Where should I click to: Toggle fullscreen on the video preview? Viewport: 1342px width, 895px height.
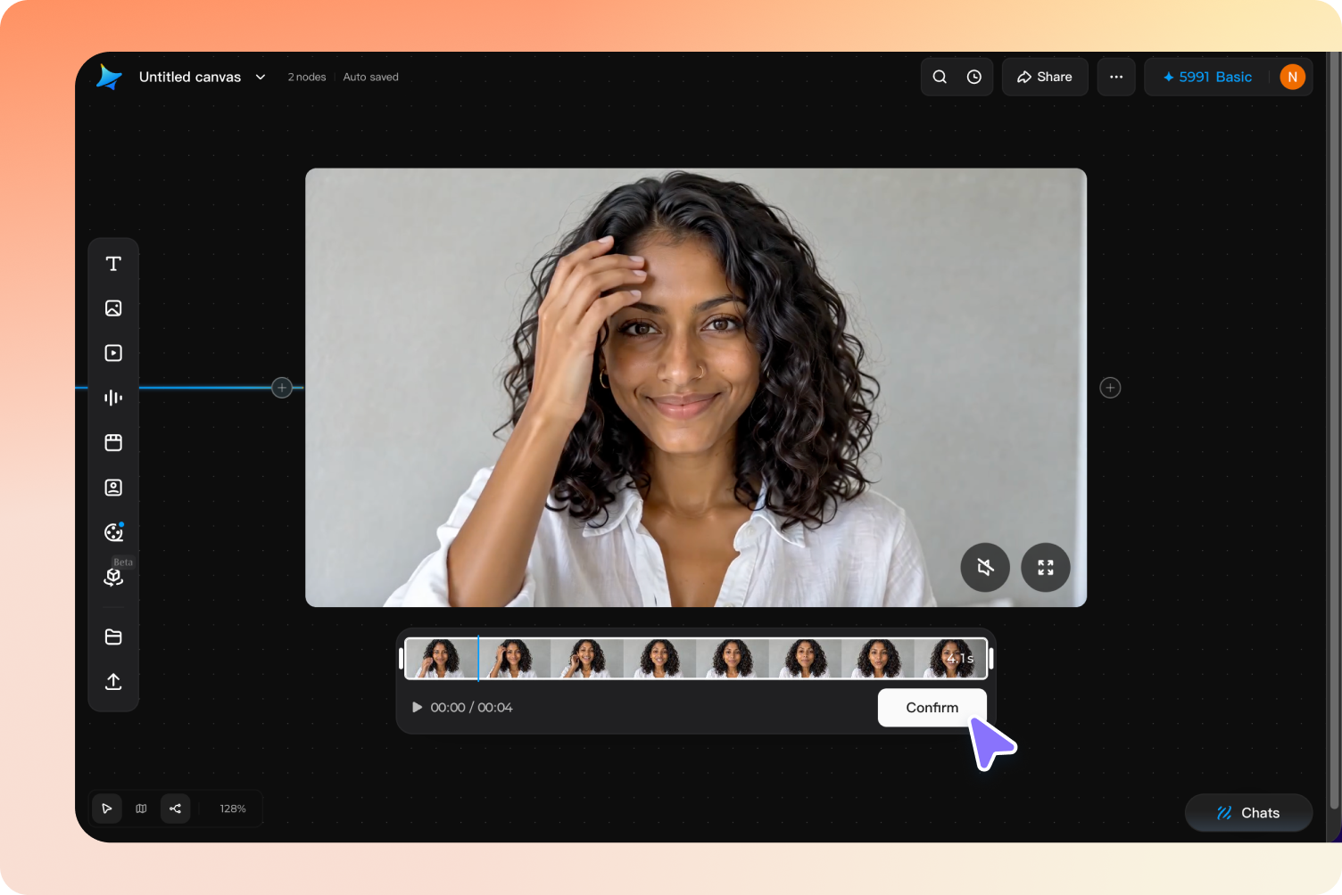tap(1046, 567)
